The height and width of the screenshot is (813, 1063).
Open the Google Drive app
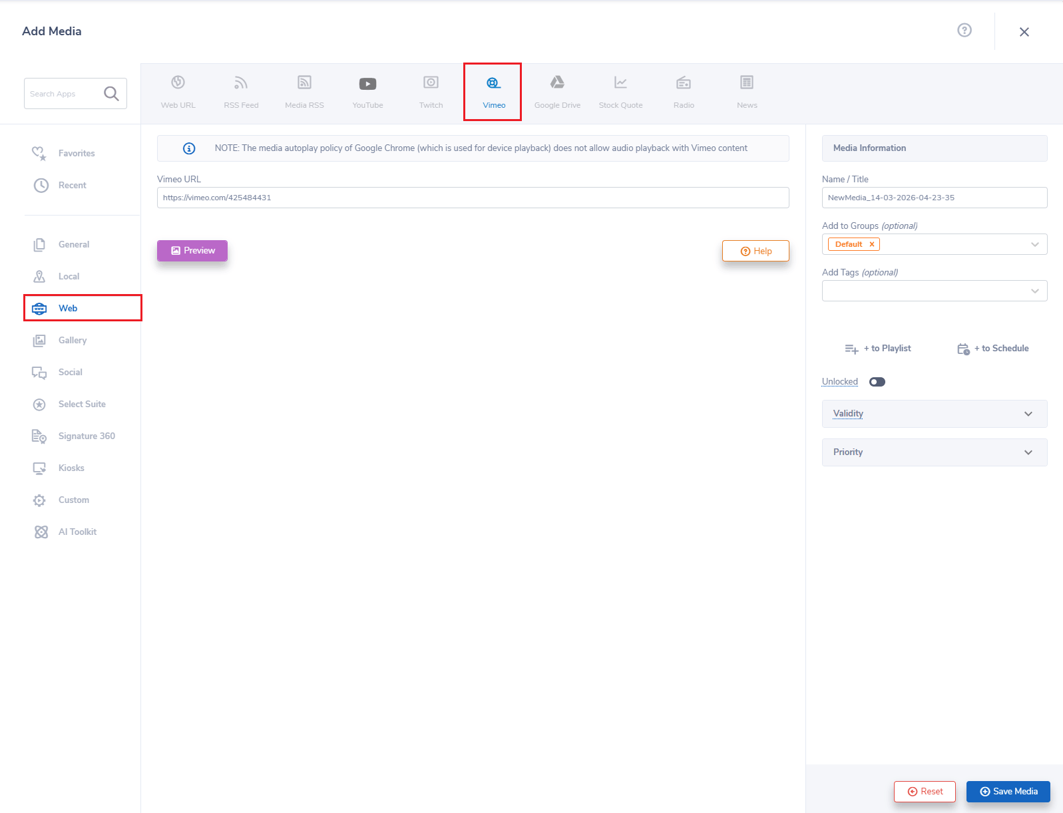tap(557, 91)
